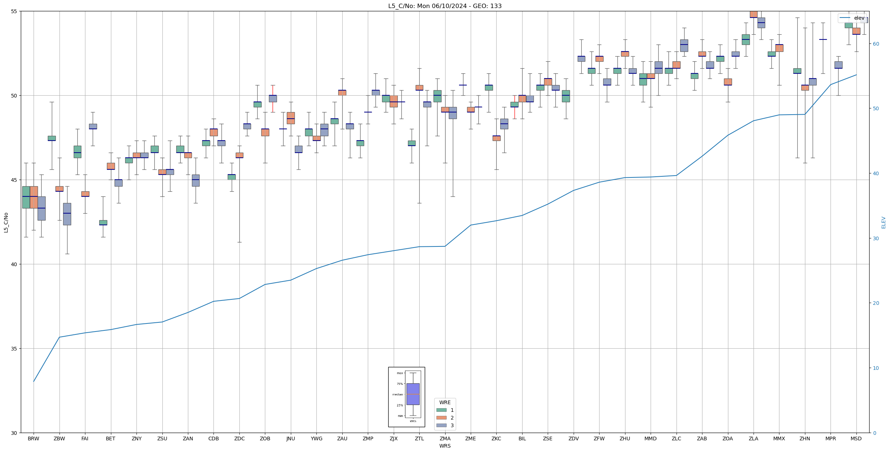Click the orange WRE 2 legend swatch

coord(441,418)
